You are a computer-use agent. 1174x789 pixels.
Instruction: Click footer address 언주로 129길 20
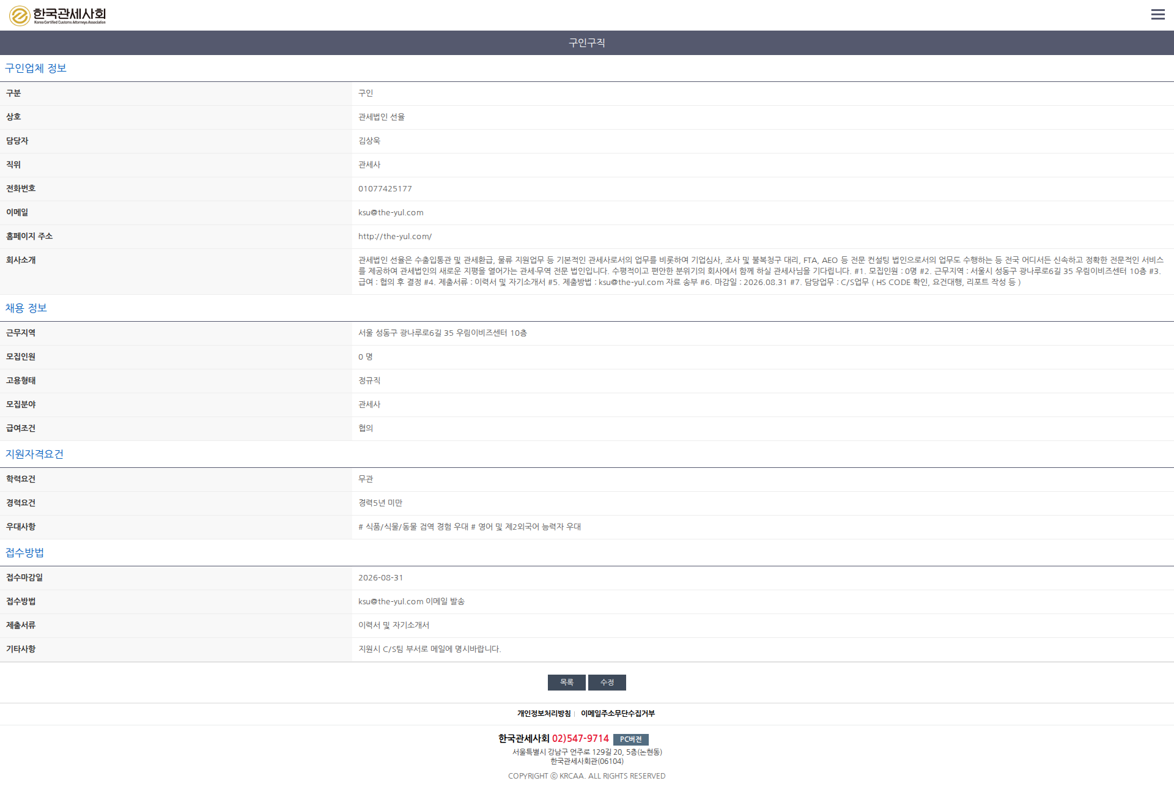coord(587,752)
